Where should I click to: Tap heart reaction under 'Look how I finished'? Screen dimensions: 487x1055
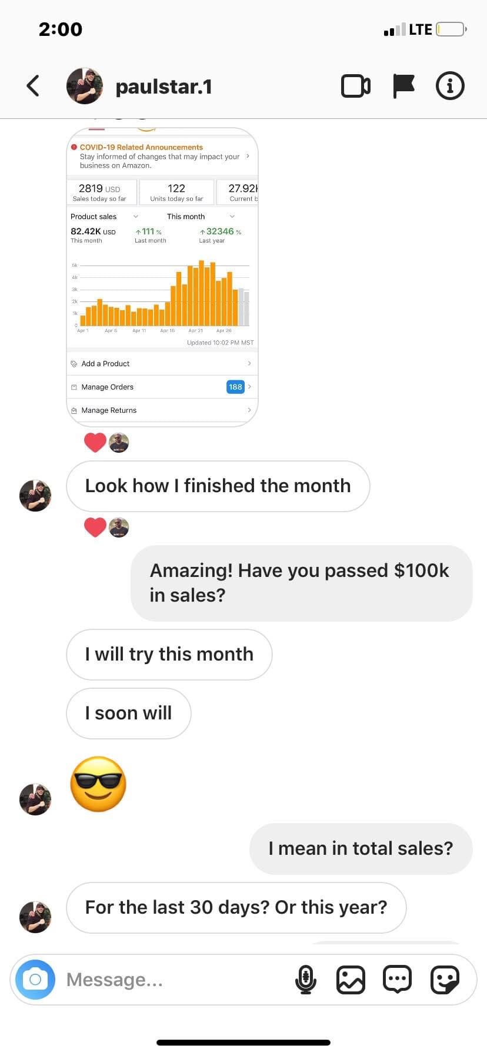95,527
